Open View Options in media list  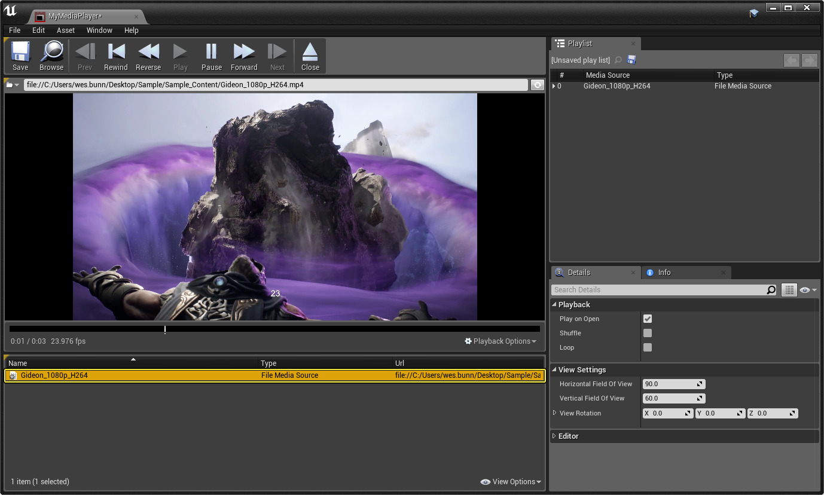coord(511,482)
